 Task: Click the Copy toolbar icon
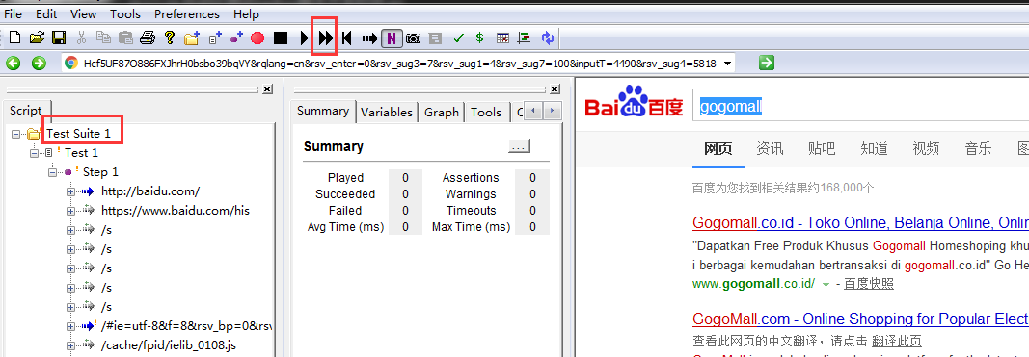point(104,38)
